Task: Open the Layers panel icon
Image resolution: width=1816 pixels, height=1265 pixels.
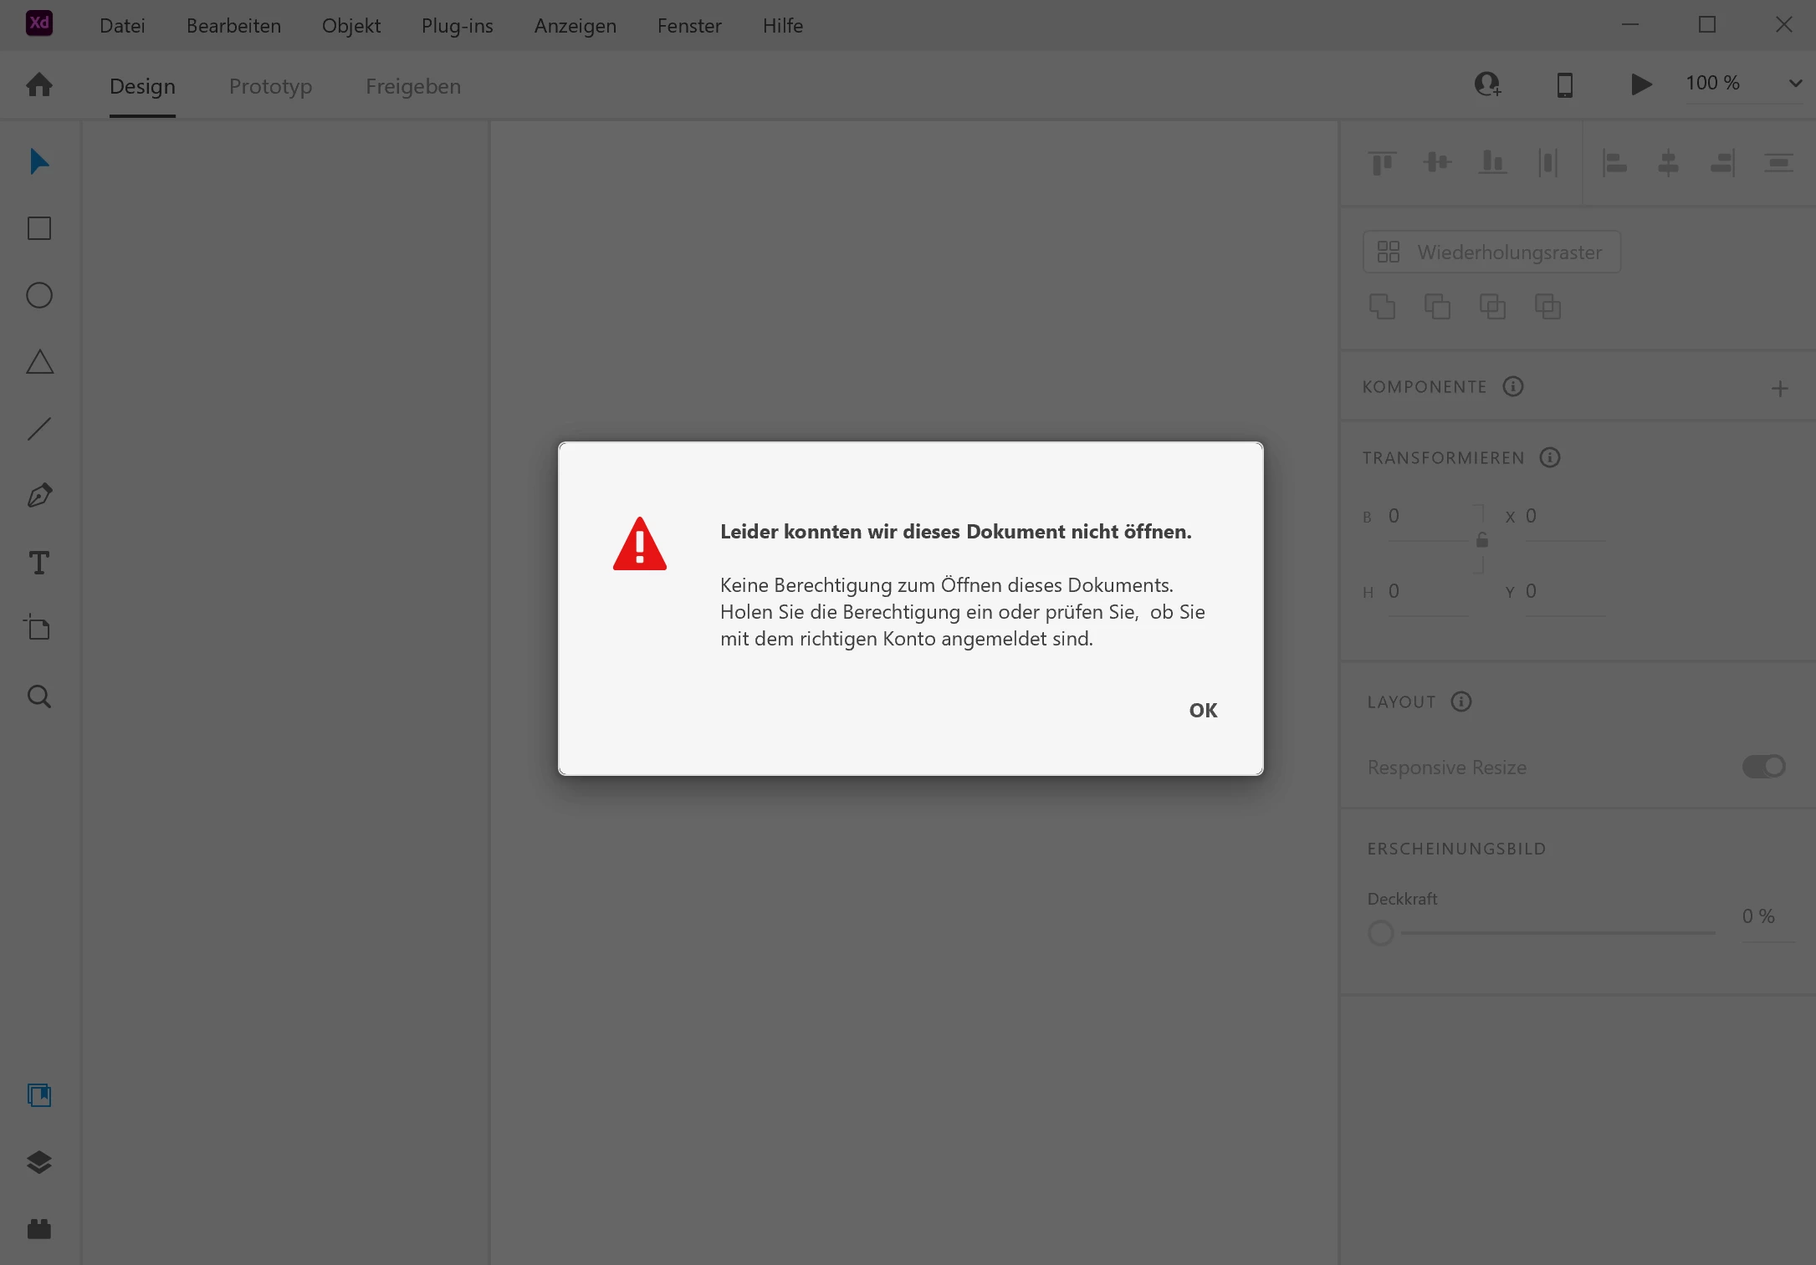Action: [x=39, y=1162]
